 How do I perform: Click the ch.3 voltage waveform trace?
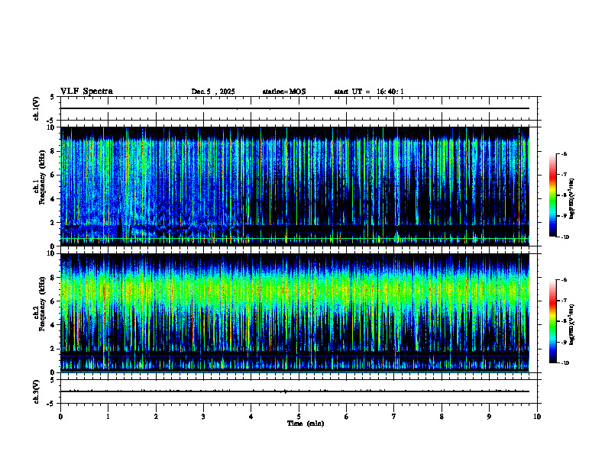(x=295, y=391)
